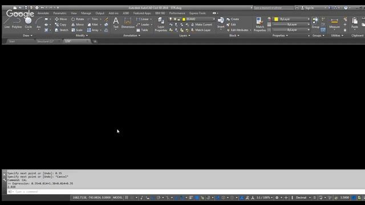Click Edit block button
The width and height of the screenshot is (365, 205).
pos(232,24)
